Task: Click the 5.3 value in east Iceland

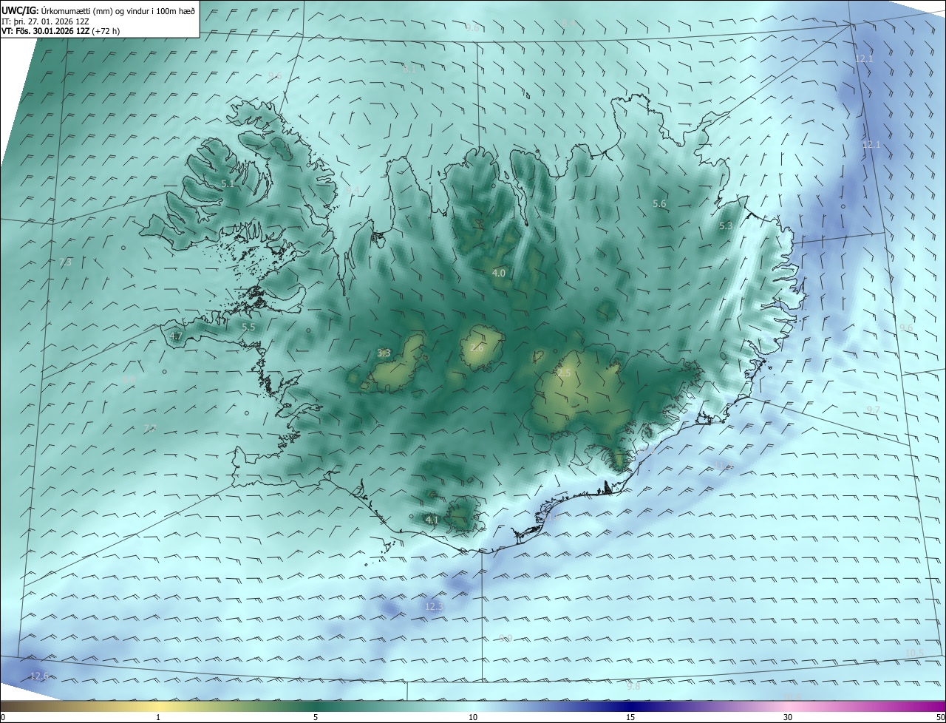Action: (726, 226)
